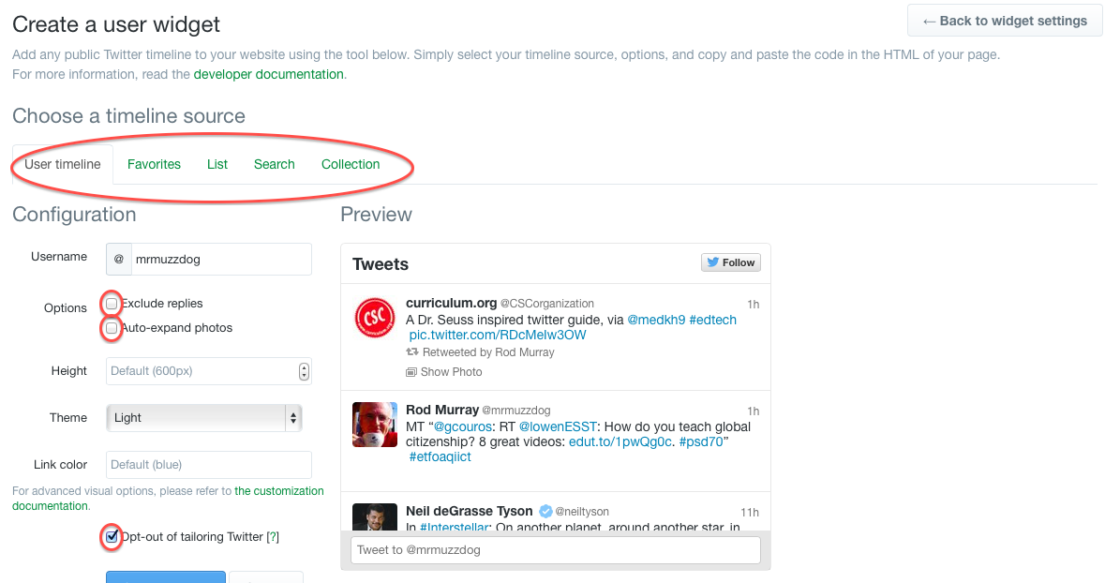Switch to the Favorites tab
This screenshot has height=583, width=1105.
(154, 164)
